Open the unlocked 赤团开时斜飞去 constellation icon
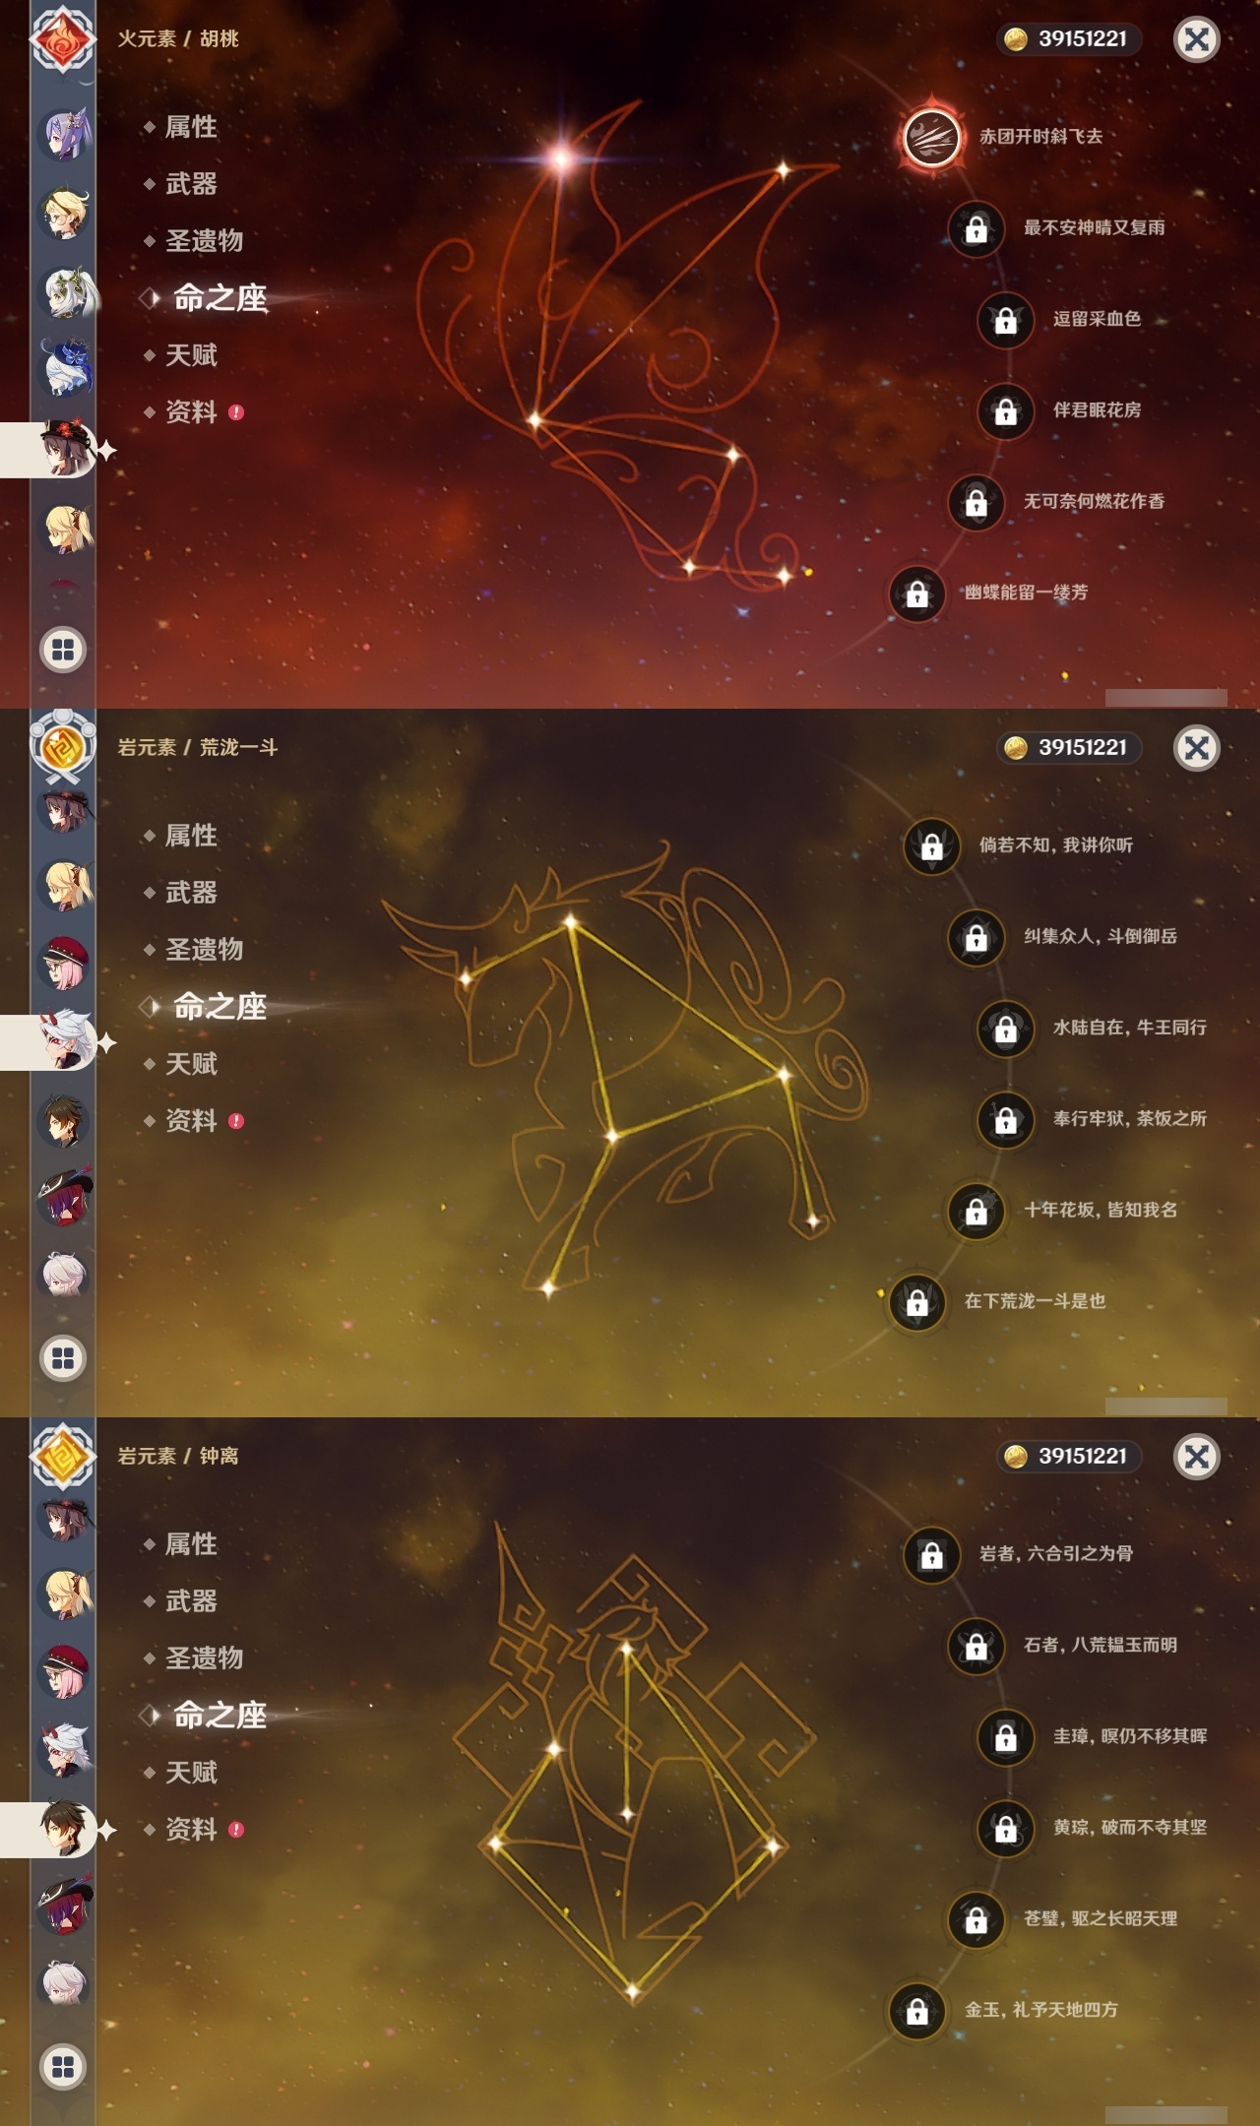 tap(931, 136)
